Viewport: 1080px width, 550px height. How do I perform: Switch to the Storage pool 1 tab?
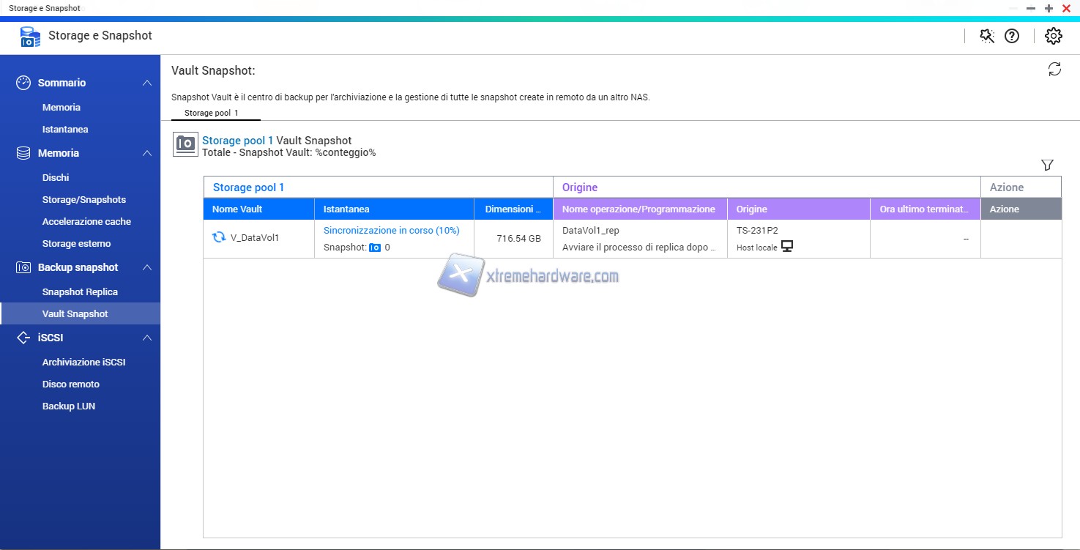[211, 114]
